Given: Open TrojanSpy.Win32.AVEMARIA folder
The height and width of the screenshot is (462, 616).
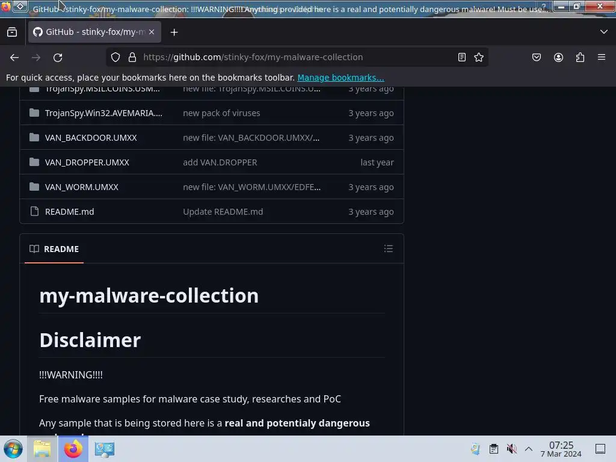Looking at the screenshot, I should click(103, 113).
